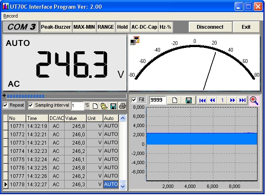Click the table scroll down arrow
This screenshot has height=195, width=265.
pyautogui.click(x=122, y=186)
